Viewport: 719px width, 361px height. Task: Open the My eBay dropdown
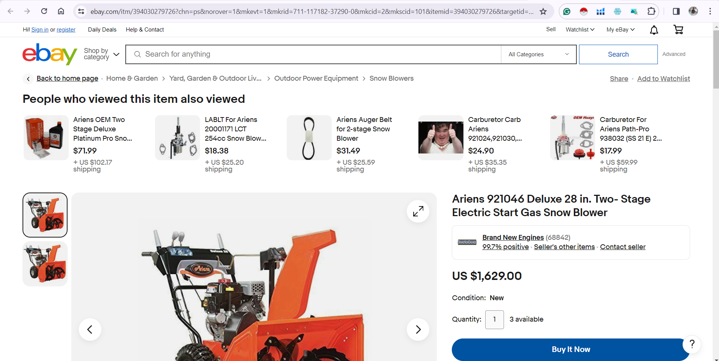620,30
